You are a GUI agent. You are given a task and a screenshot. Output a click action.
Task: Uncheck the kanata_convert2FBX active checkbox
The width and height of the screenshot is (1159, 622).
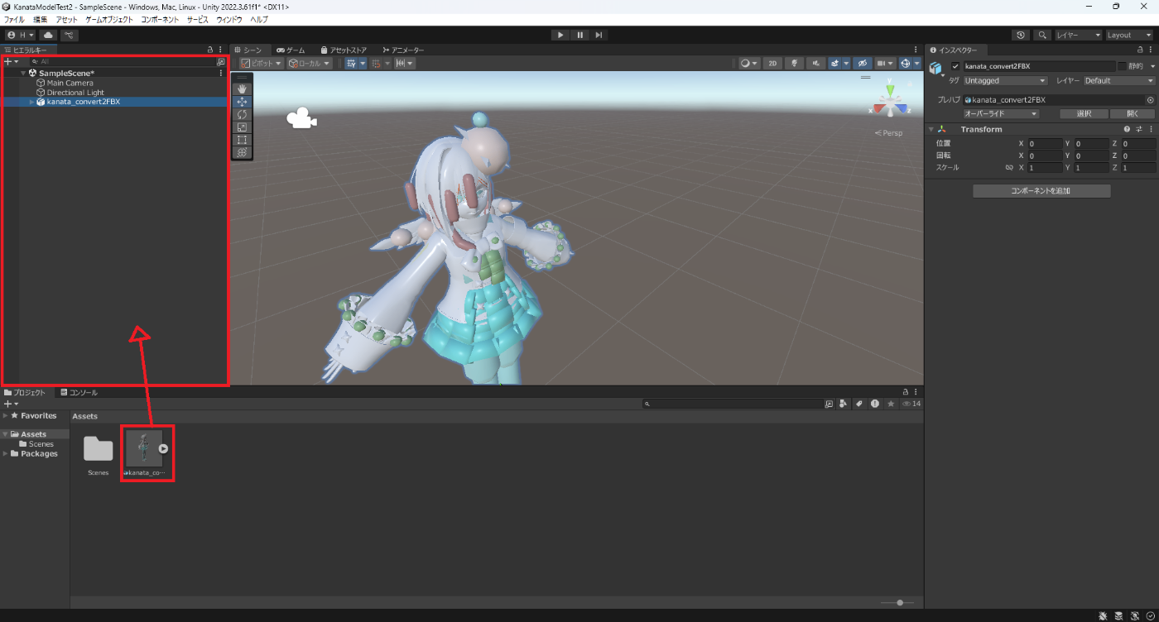pyautogui.click(x=955, y=66)
